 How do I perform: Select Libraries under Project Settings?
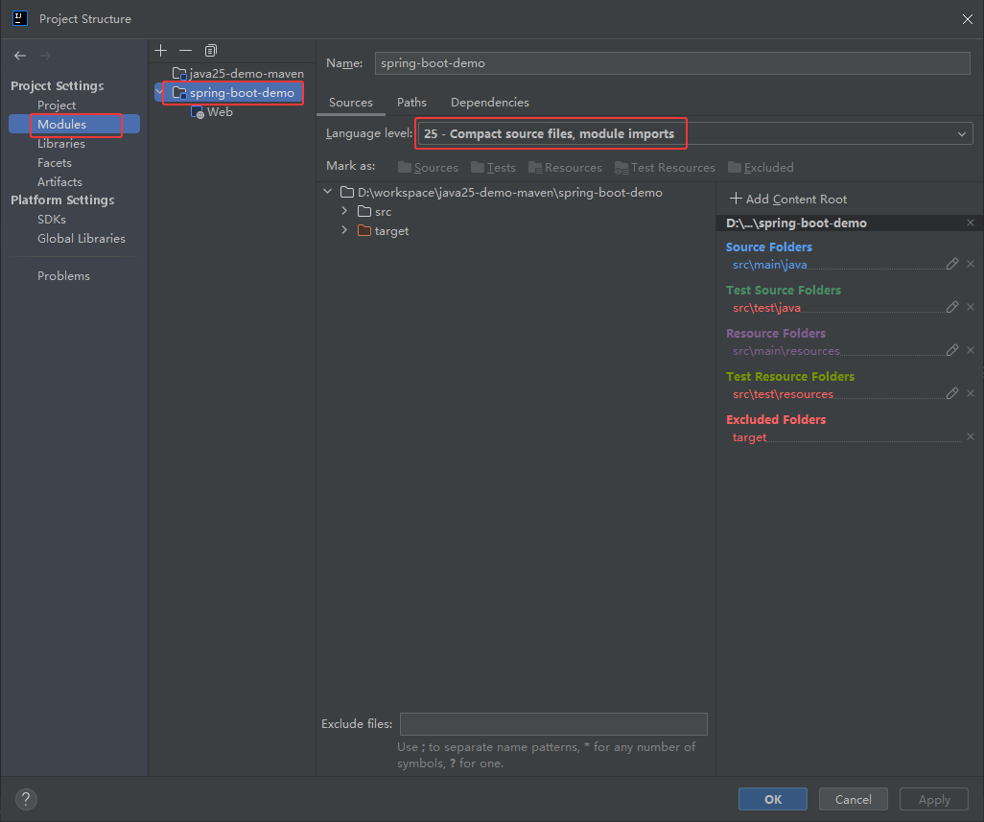tap(60, 143)
